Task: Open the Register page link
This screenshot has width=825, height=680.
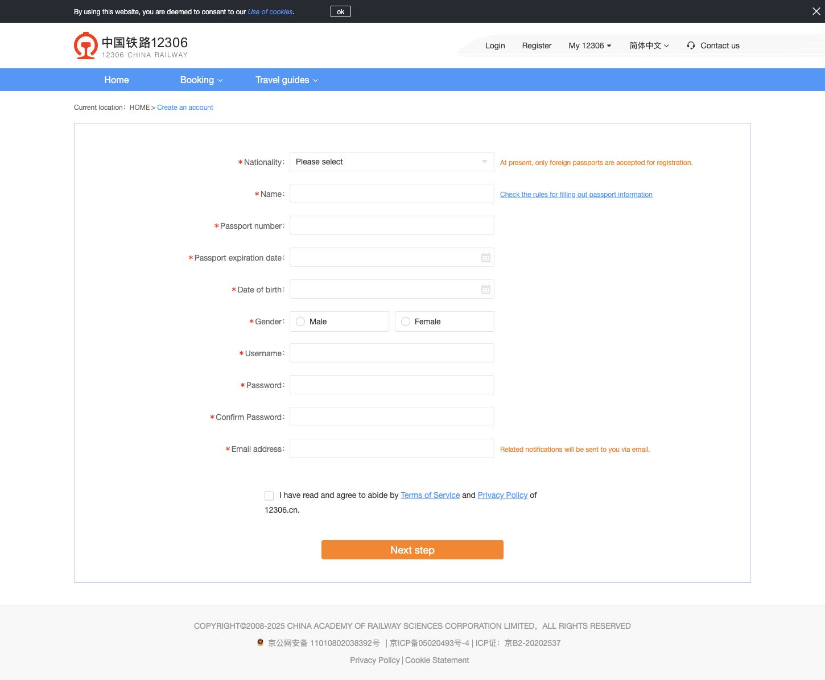Action: click(537, 46)
